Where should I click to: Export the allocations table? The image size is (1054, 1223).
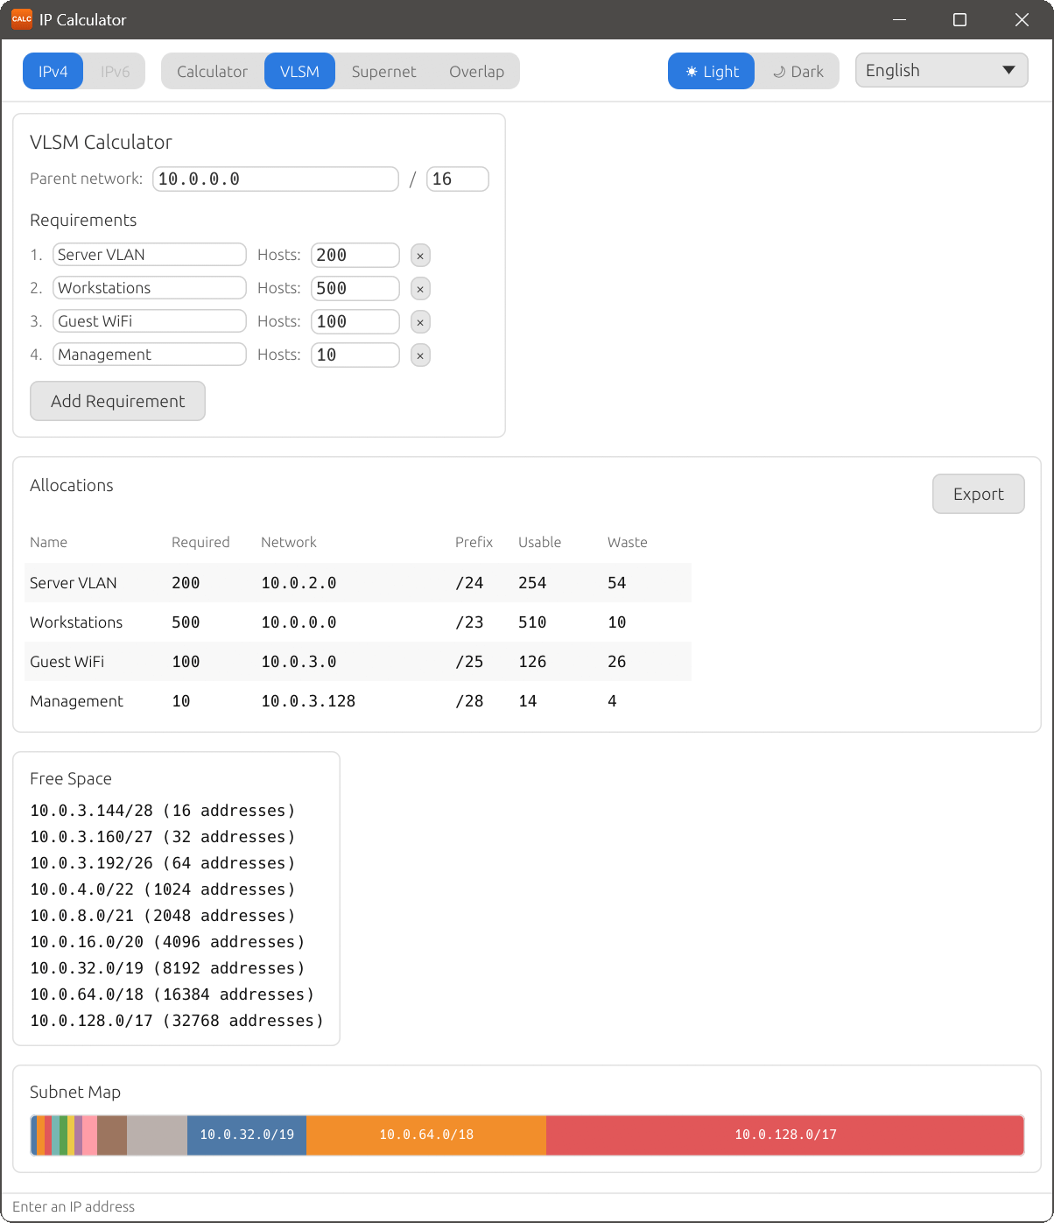pyautogui.click(x=978, y=494)
